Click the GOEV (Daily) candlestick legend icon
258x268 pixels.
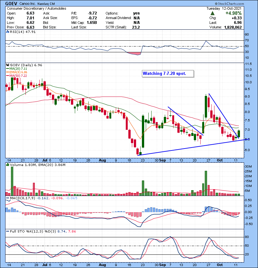tap(7, 65)
